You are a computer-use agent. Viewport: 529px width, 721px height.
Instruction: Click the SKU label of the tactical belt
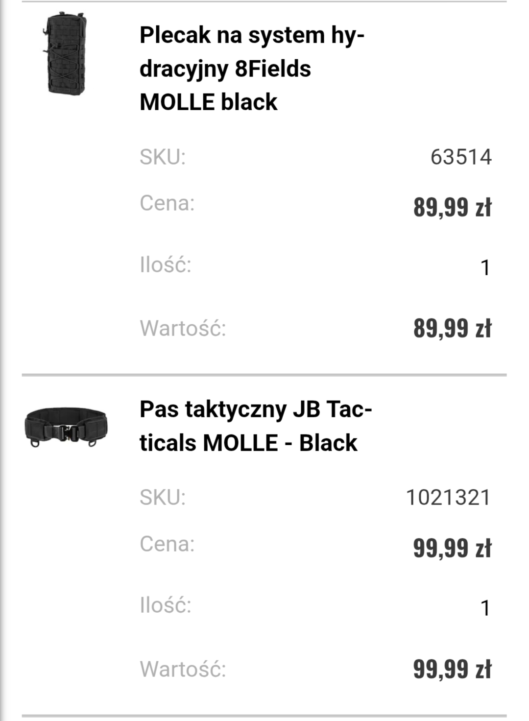click(163, 498)
